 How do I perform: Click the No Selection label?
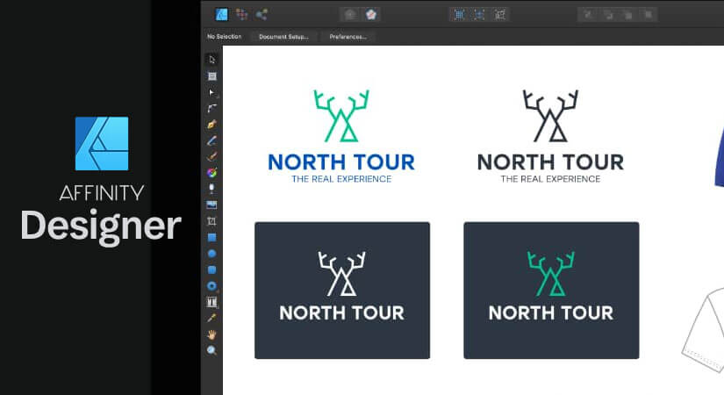[x=225, y=36]
